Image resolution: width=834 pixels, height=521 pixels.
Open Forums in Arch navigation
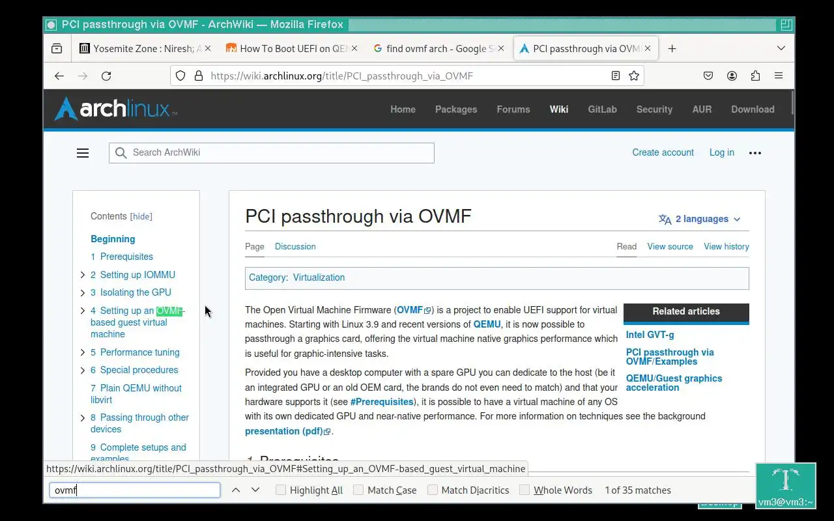[x=513, y=109]
